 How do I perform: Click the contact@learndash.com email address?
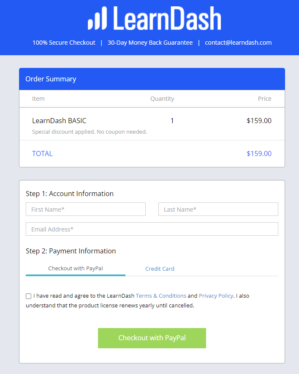click(x=238, y=43)
